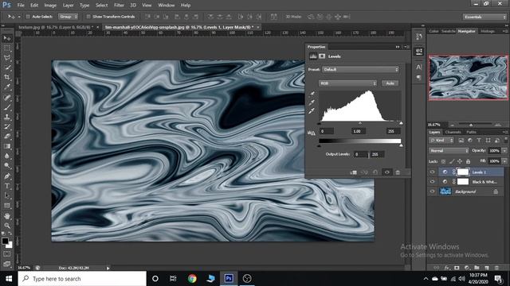Open the Fill slider dropdown arrow

coord(504,161)
